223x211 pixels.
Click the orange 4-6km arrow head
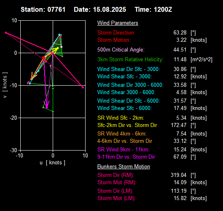pyautogui.click(x=32, y=77)
